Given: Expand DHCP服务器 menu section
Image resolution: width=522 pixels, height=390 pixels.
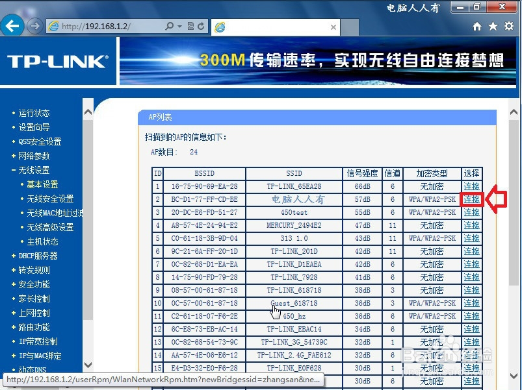Looking at the screenshot, I should 38,256.
